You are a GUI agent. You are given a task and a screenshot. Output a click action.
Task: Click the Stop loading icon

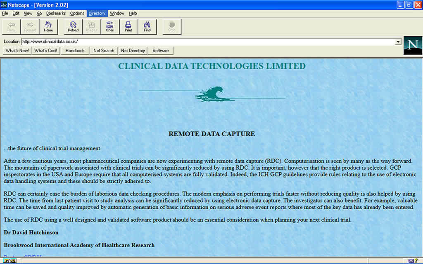(171, 26)
